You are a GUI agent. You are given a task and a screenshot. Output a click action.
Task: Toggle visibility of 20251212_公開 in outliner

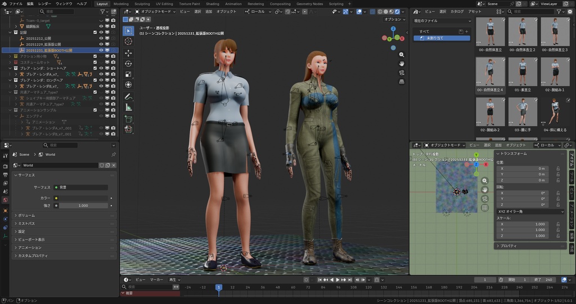pos(101,38)
